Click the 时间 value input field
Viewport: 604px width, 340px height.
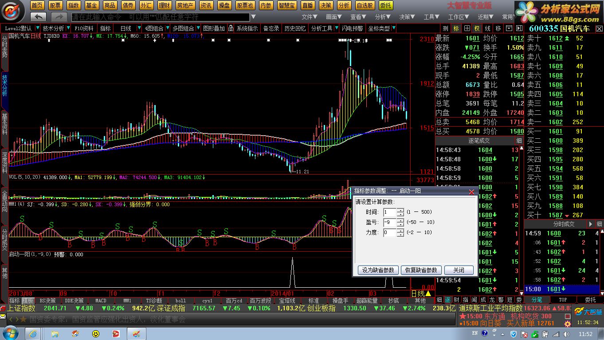coord(390,212)
